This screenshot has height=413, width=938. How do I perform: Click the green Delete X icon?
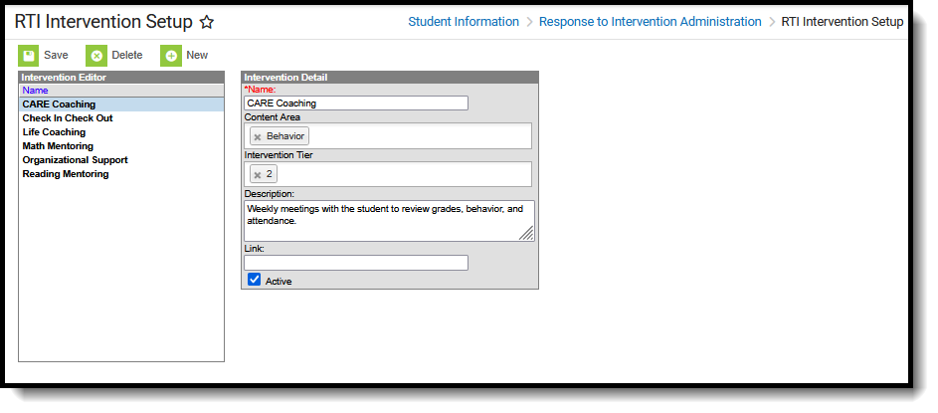tap(95, 56)
